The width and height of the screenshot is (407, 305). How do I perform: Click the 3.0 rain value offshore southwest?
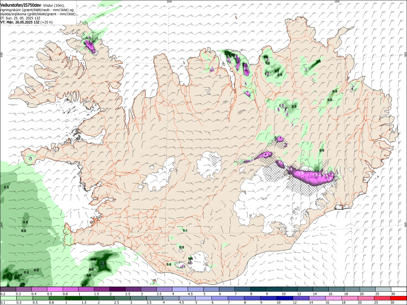pyautogui.click(x=103, y=264)
